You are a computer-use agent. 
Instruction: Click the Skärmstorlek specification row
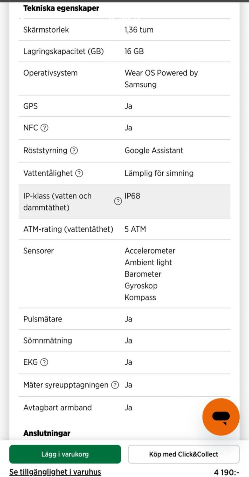click(x=125, y=30)
